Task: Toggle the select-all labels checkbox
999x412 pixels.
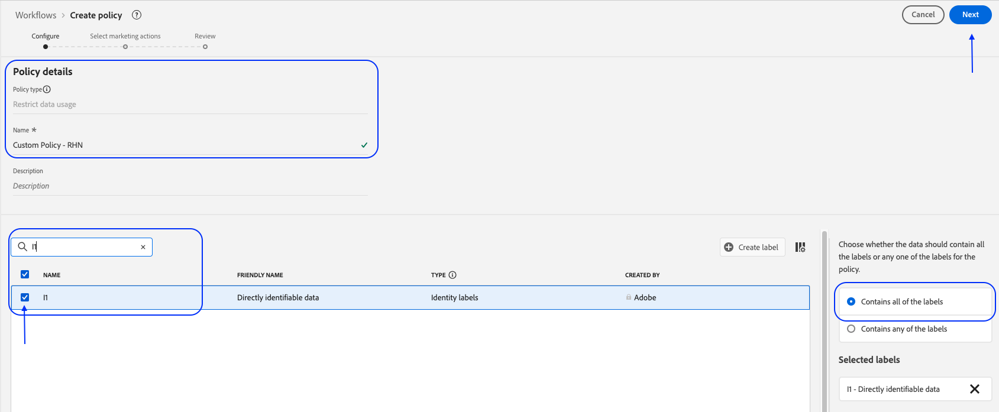Action: 25,274
